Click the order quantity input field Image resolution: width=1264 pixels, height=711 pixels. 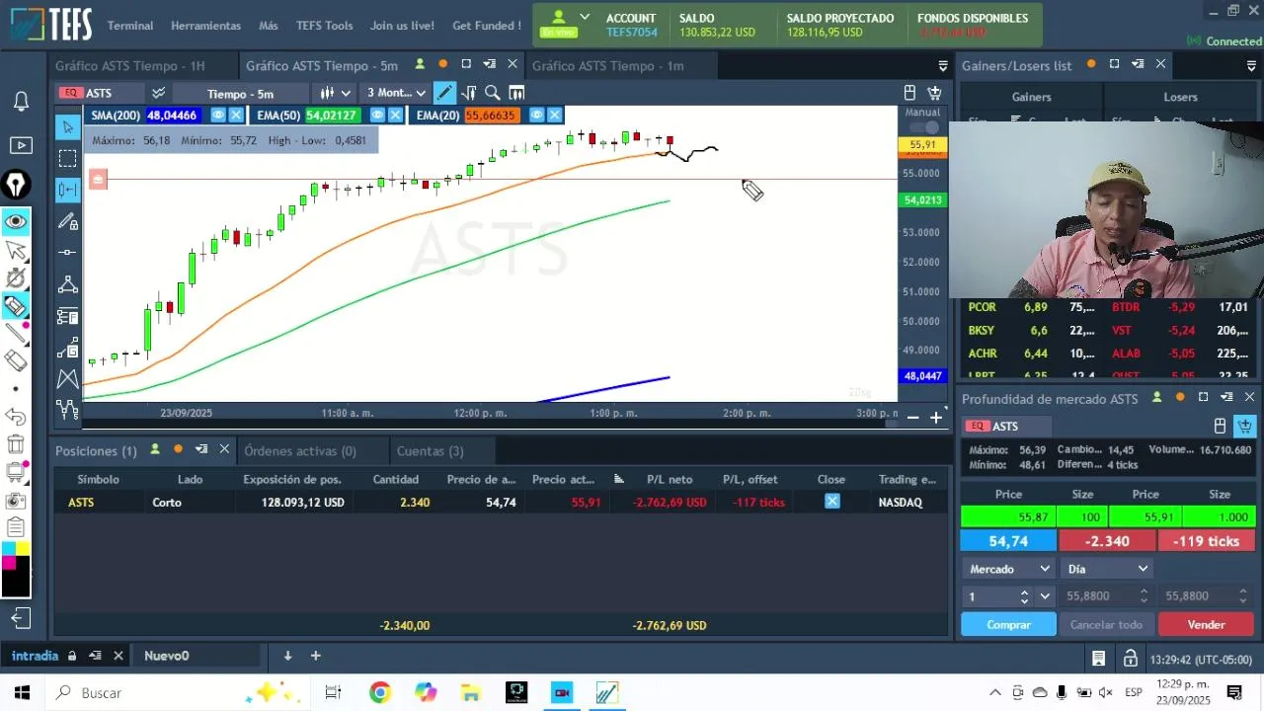990,596
